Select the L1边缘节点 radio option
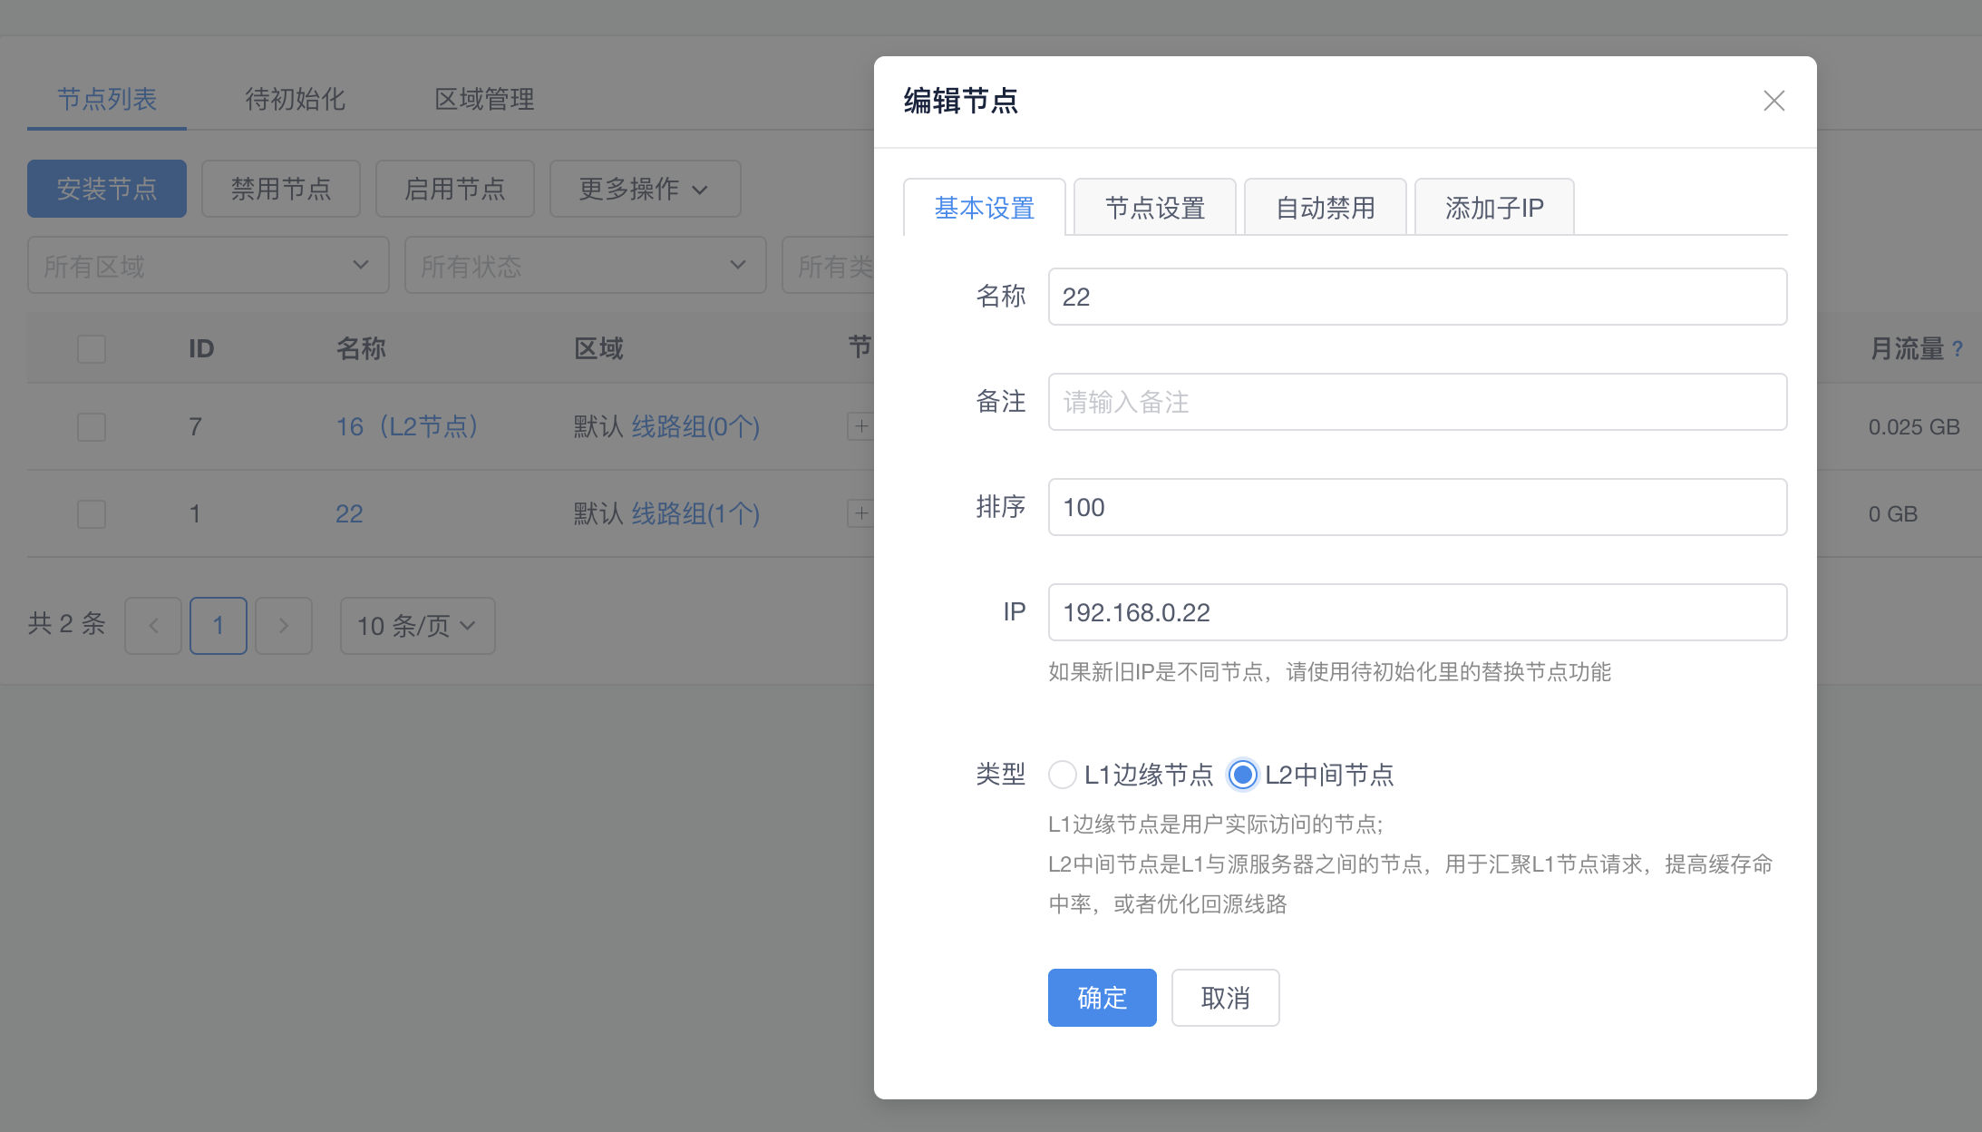The height and width of the screenshot is (1132, 1982). point(1063,775)
